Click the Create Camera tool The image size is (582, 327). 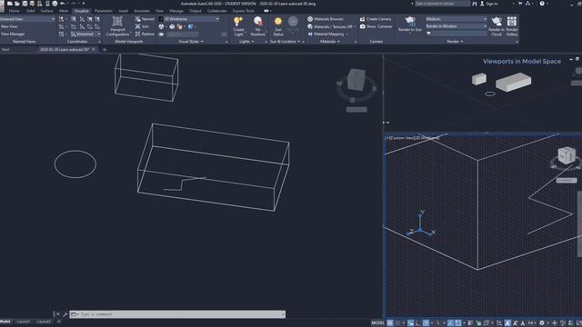[x=376, y=19]
